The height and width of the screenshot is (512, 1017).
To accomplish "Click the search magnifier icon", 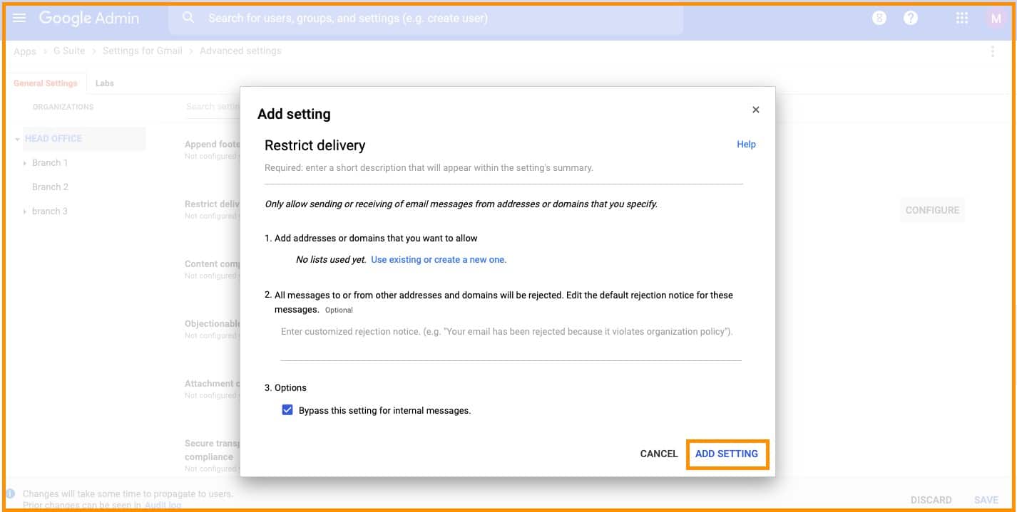I will (x=188, y=18).
